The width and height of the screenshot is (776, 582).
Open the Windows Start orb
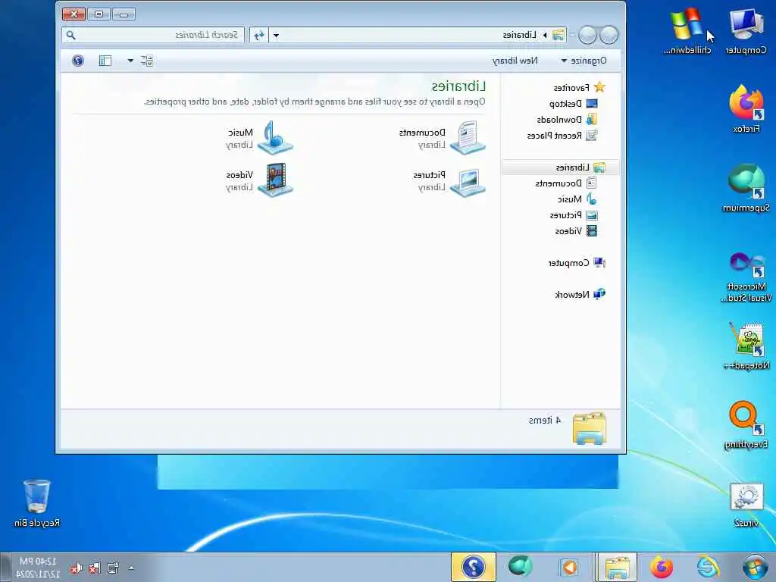click(756, 567)
